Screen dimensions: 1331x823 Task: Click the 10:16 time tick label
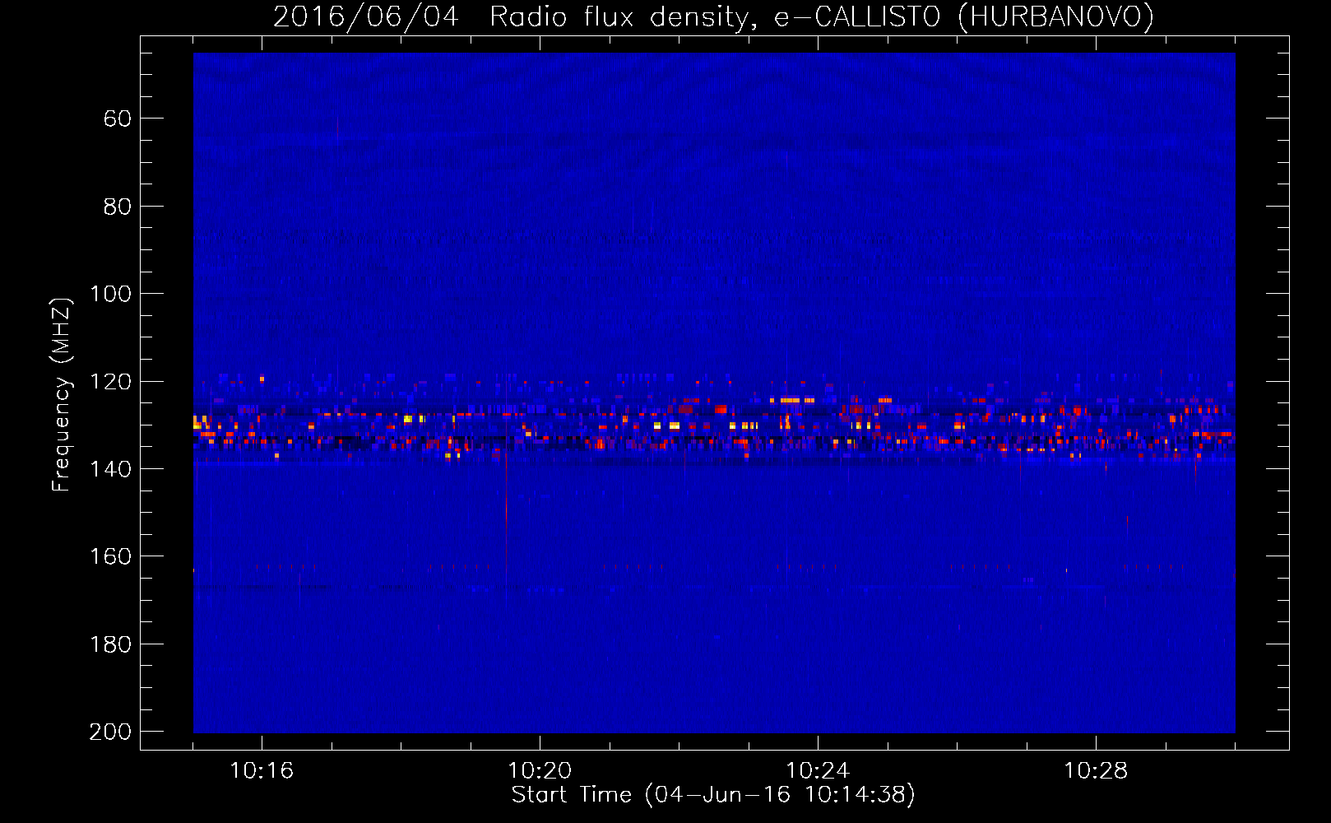262,770
